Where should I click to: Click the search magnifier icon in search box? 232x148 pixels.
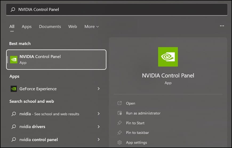13,10
